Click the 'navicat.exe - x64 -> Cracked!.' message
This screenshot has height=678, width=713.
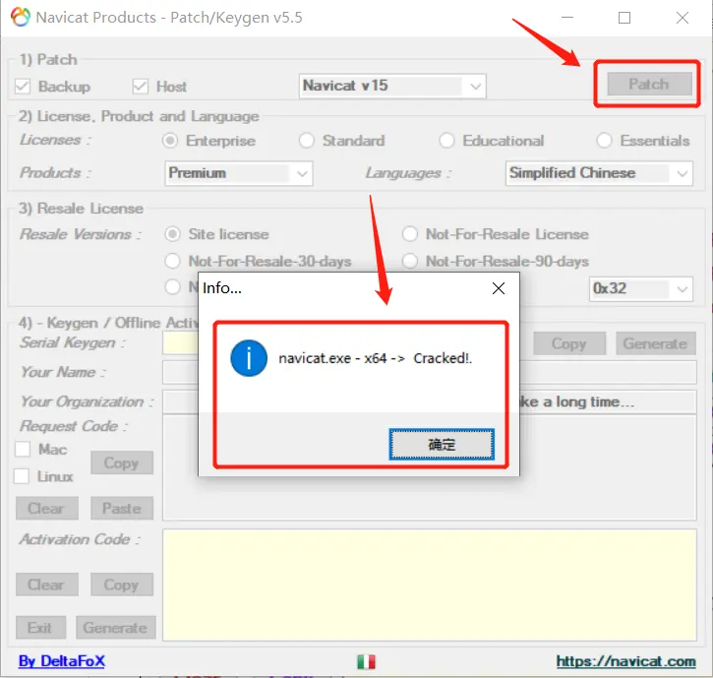(375, 358)
